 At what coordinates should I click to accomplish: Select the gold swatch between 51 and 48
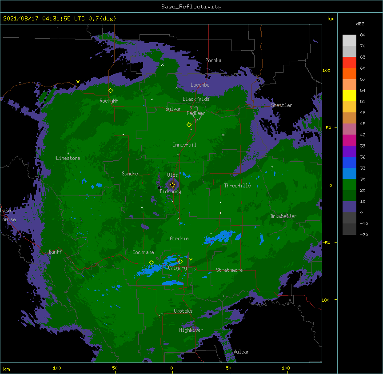point(349,107)
